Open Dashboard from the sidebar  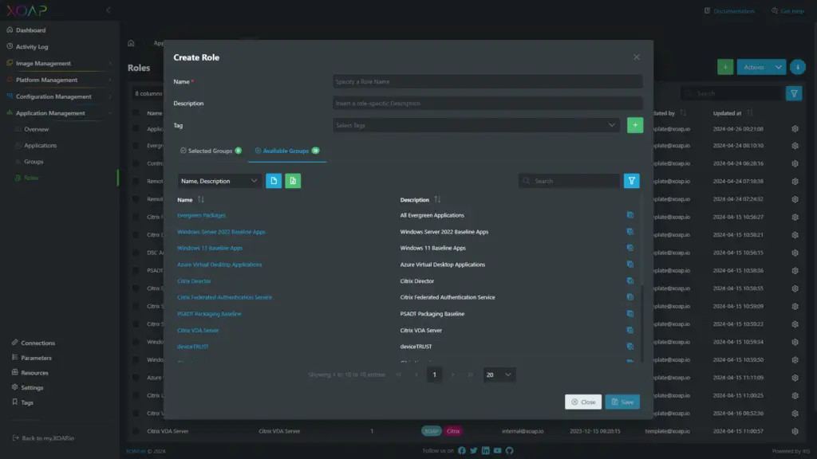(x=31, y=30)
